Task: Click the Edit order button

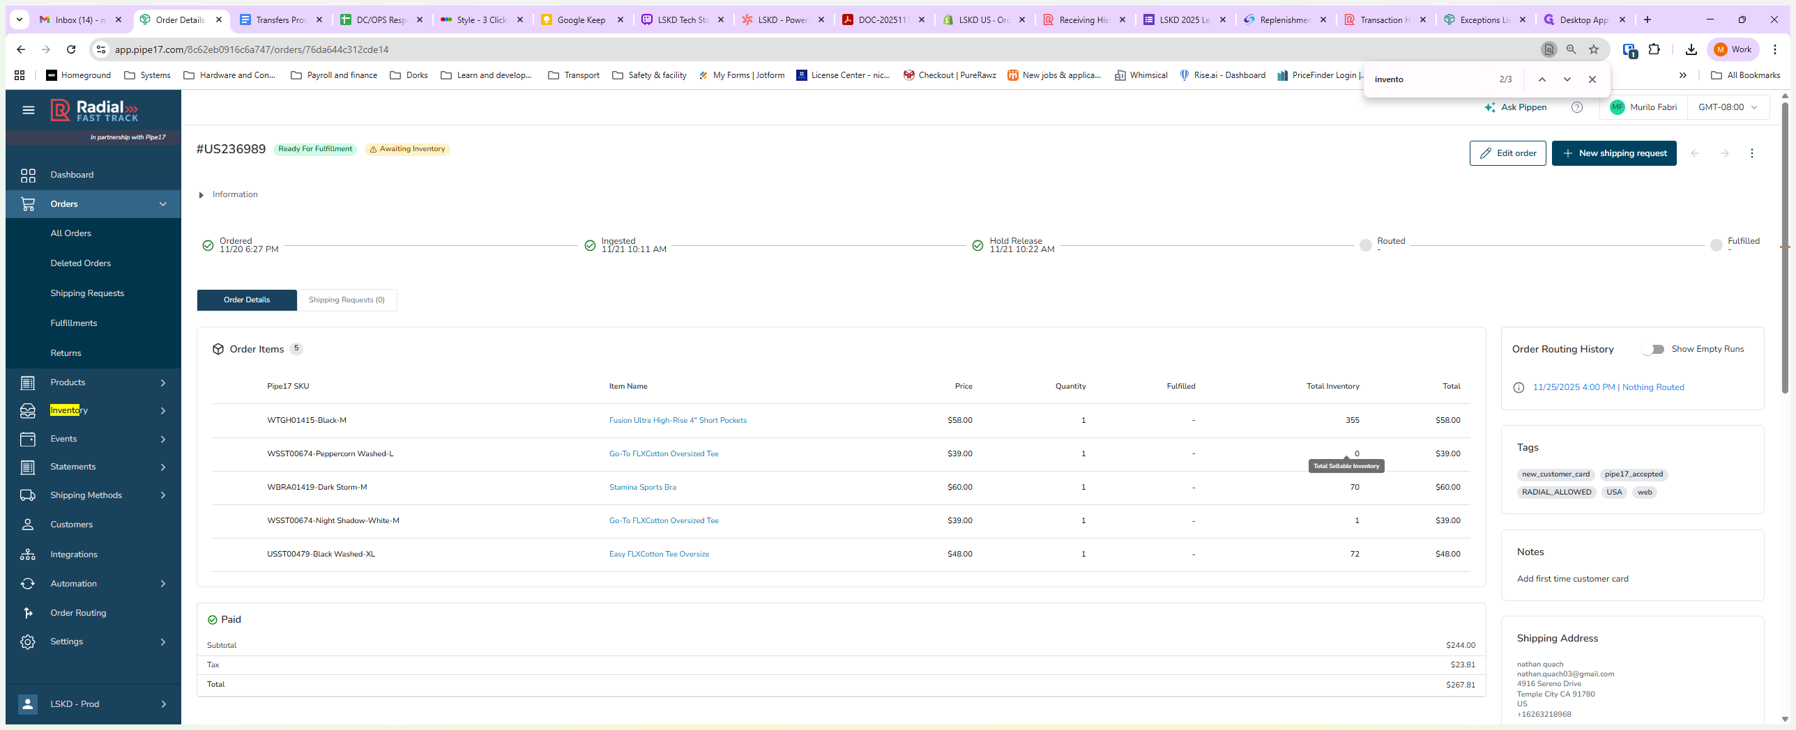Action: pyautogui.click(x=1507, y=153)
